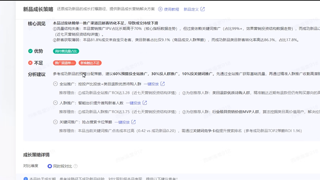The height and width of the screenshot is (180, 320).
Task: Click the external-link icon next to 新品定义
Action: pos(202,9)
